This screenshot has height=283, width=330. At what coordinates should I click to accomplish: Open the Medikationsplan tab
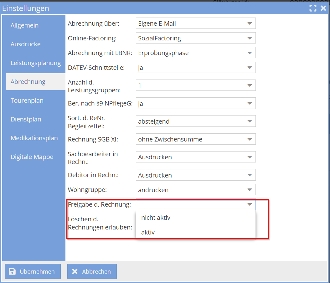(34, 138)
